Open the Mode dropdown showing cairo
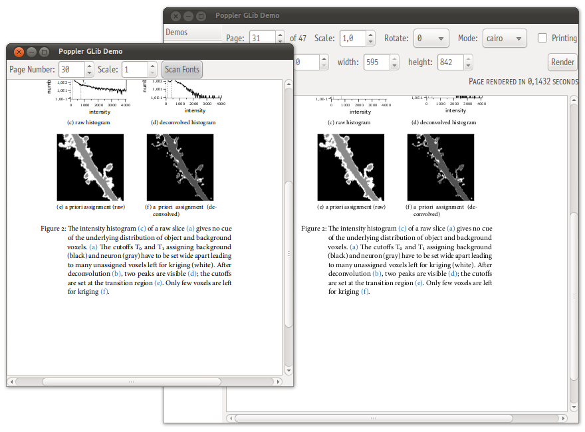Image resolution: width=585 pixels, height=432 pixels. 505,39
